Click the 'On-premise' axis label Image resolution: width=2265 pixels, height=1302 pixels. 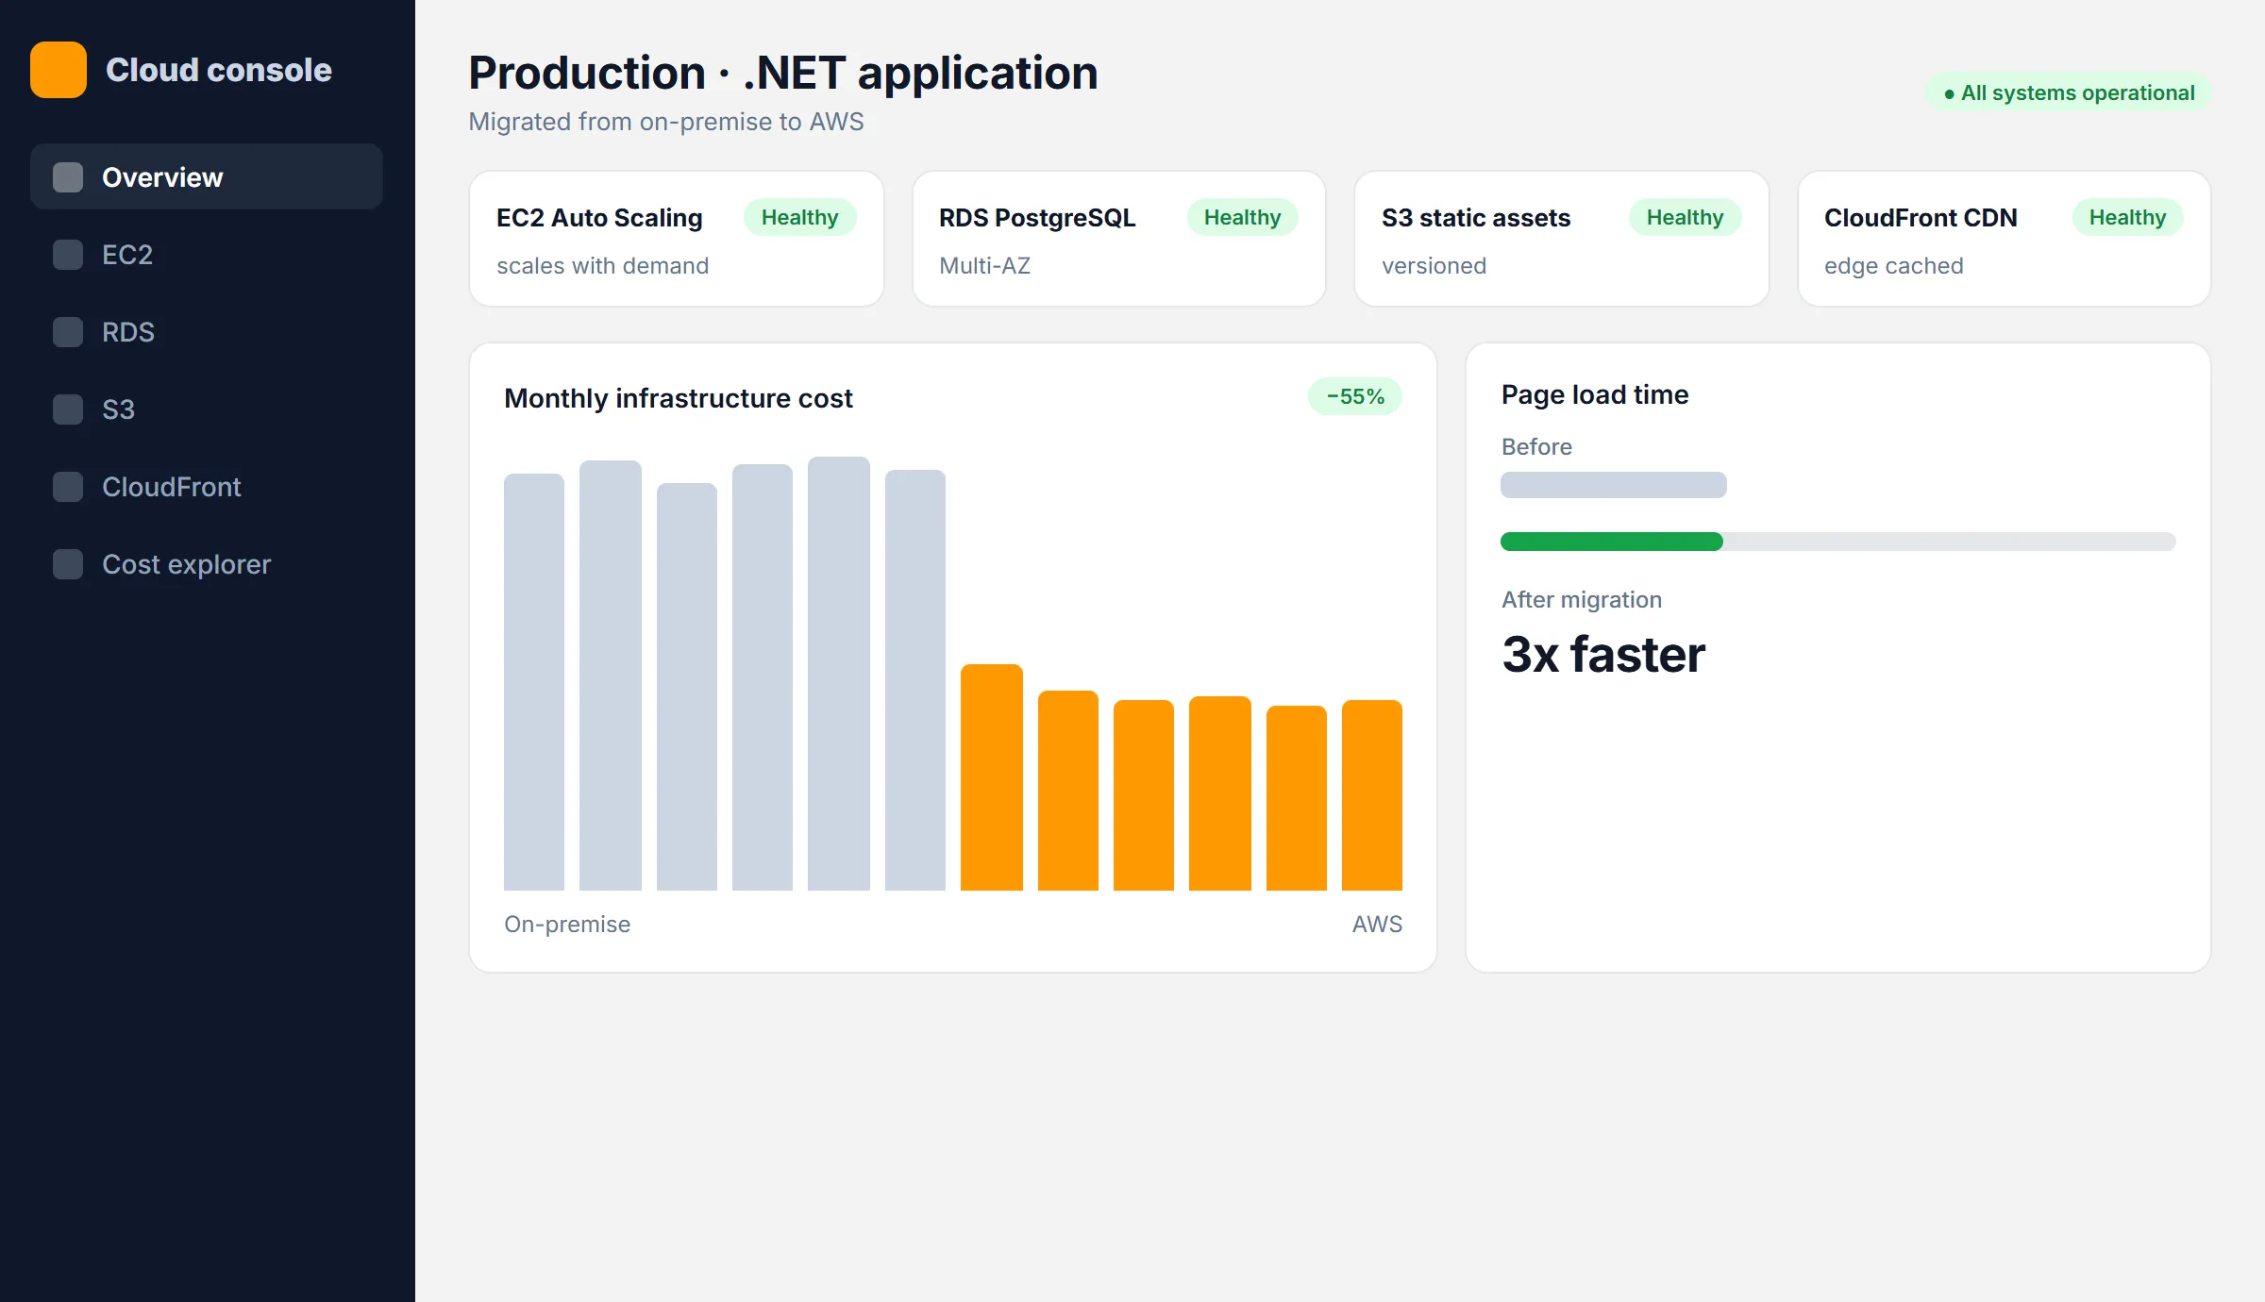(x=567, y=924)
